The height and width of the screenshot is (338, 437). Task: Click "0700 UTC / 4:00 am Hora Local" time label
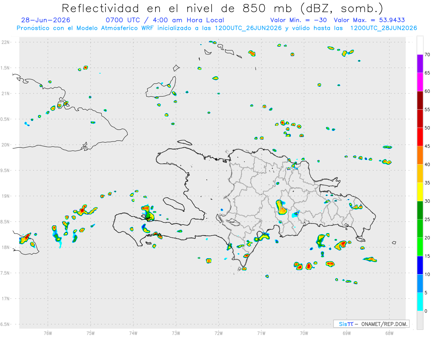(165, 20)
